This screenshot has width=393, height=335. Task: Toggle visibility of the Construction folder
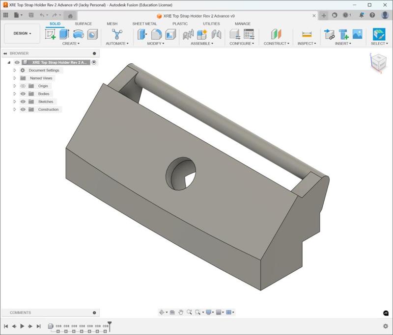[x=23, y=109]
